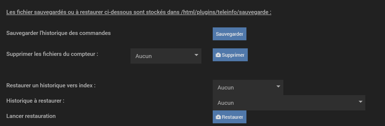Click the Sauvegarder button
Viewport: 385px width, 126px height.
click(x=229, y=34)
